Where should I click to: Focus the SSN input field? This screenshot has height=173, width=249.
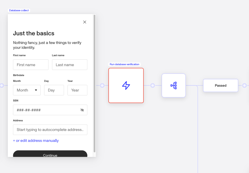(50, 110)
